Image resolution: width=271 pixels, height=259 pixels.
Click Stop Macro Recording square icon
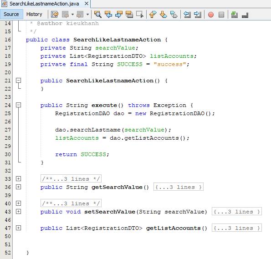[x=221, y=15]
